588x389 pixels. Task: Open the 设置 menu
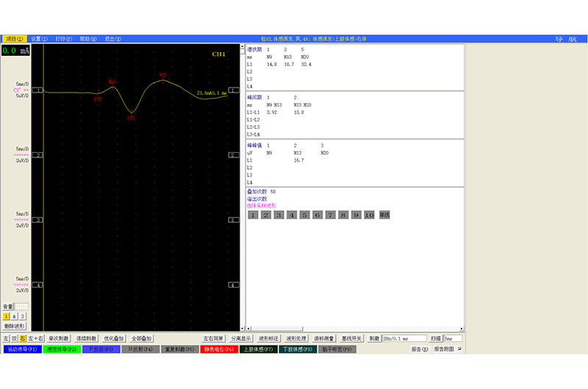click(39, 38)
